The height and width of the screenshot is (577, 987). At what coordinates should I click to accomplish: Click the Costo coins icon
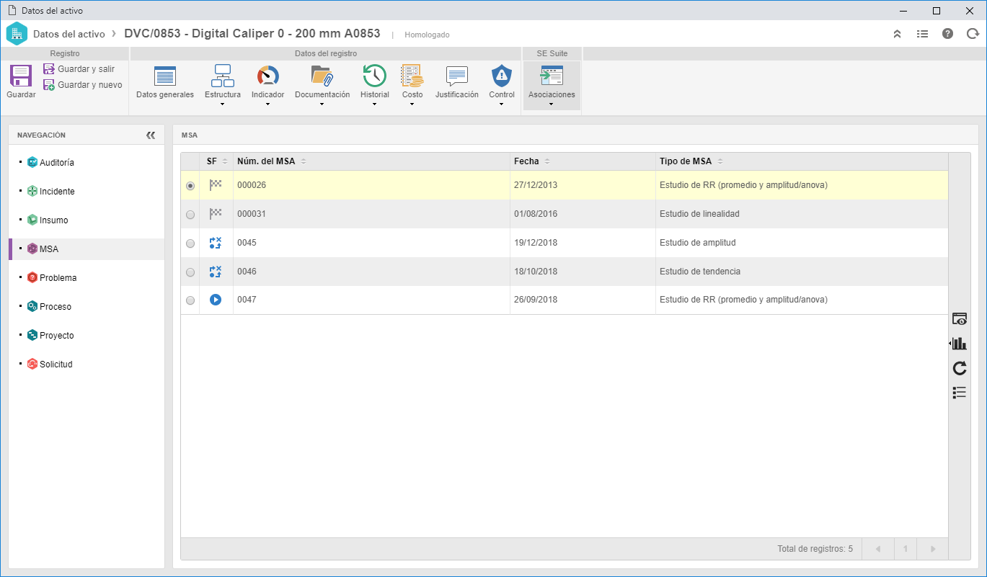(412, 75)
